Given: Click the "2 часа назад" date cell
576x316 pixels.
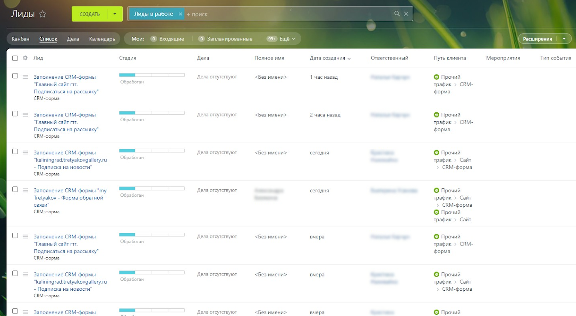Looking at the screenshot, I should 325,115.
